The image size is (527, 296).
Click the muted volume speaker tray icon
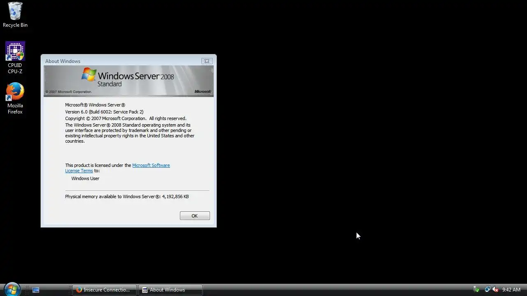(495, 290)
